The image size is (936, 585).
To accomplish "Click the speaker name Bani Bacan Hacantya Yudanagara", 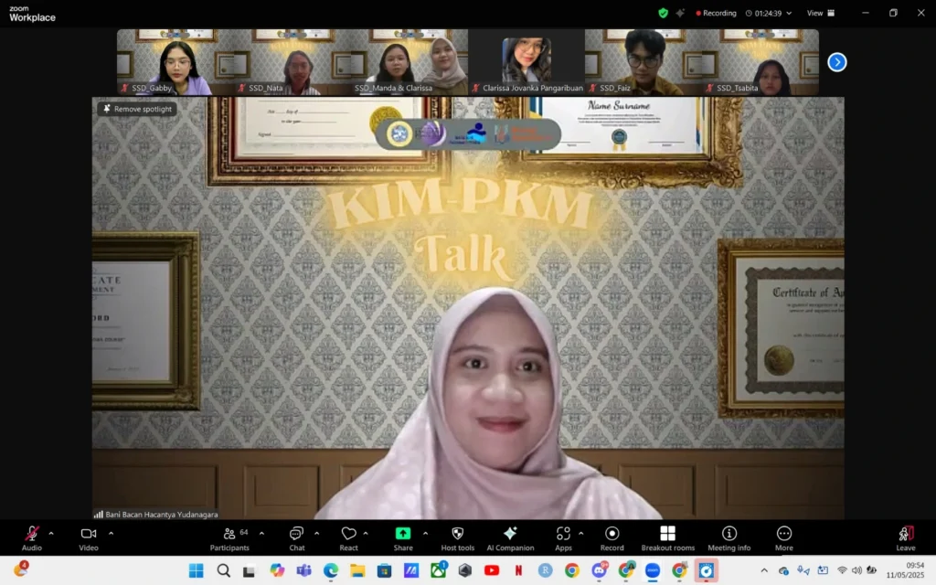I will click(x=161, y=514).
